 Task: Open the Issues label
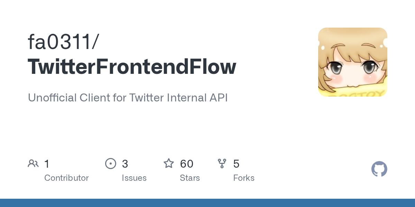click(134, 178)
